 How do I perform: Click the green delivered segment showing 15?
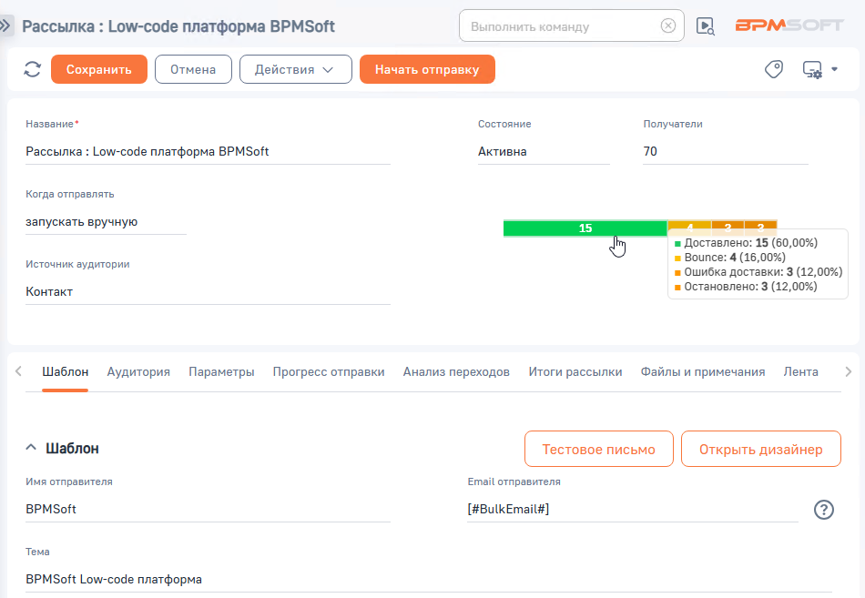point(585,228)
